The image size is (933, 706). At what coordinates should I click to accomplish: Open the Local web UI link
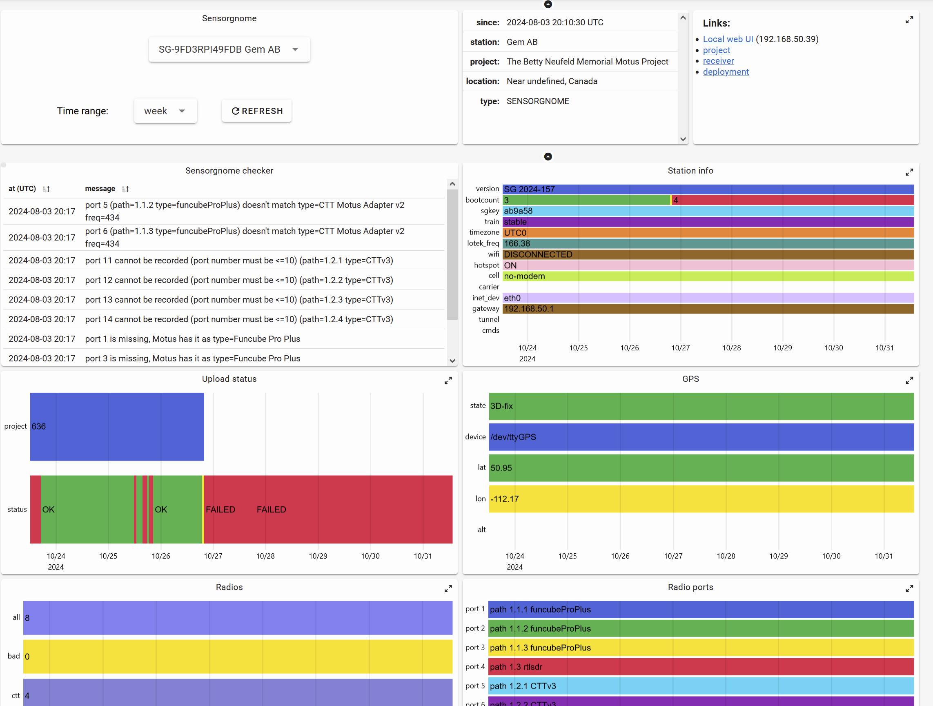[x=728, y=39]
